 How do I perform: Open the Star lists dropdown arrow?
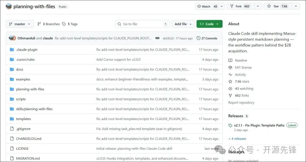(x=296, y=6)
